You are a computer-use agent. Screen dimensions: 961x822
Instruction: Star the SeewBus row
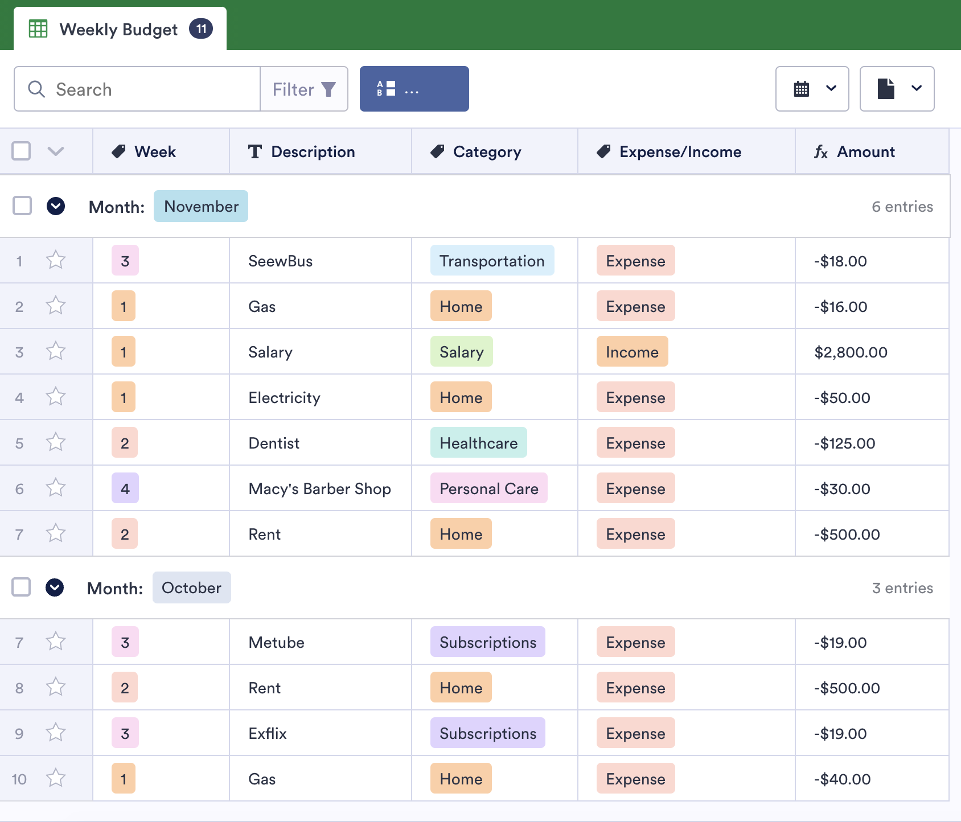point(56,260)
